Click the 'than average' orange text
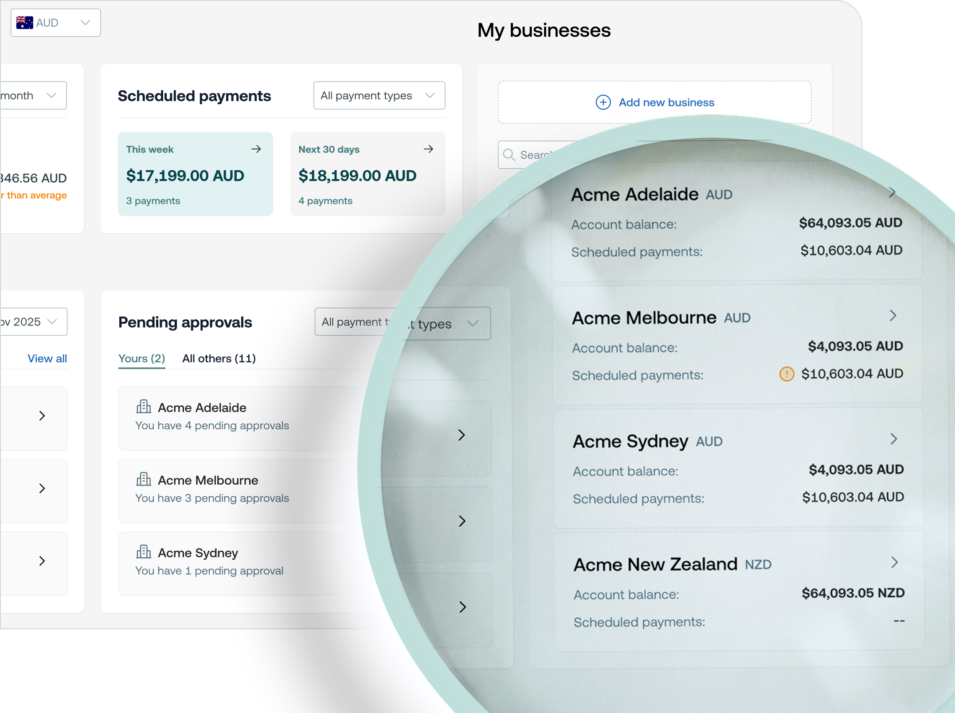This screenshot has width=955, height=713. (x=37, y=195)
